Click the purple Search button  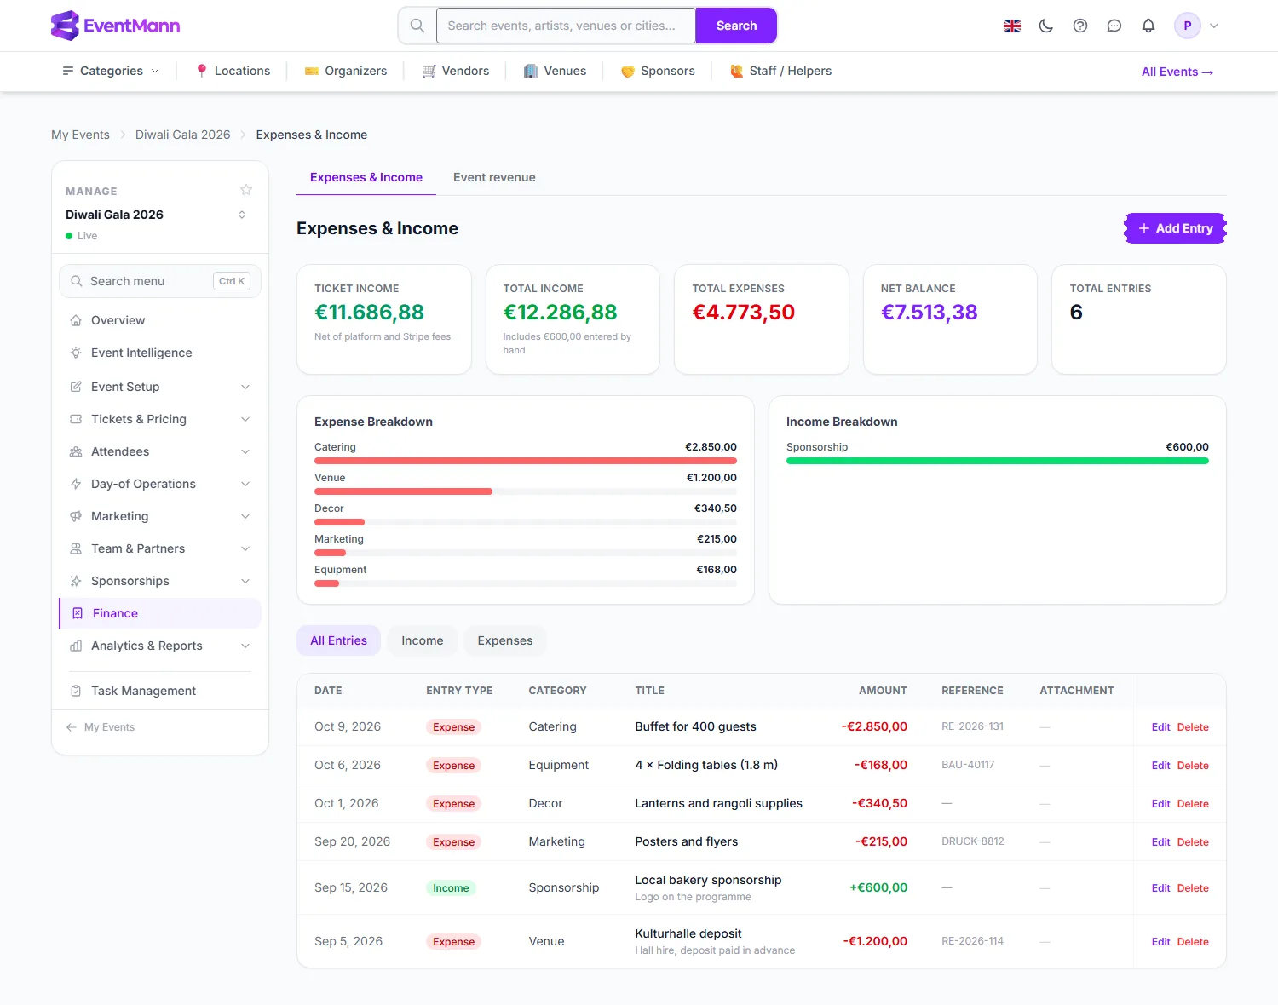tap(736, 26)
